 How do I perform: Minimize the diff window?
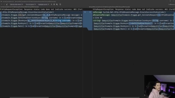(167, 1)
